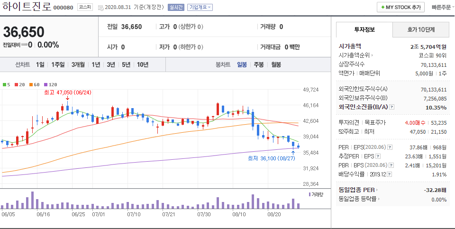Switch to the 투자정보 tab
This screenshot has width=455, height=229.
pyautogui.click(x=364, y=29)
